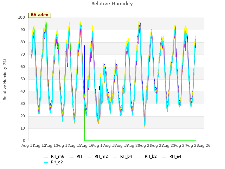Click the 90 y-axis tick label
This screenshot has height=169, width=225.
(x=22, y=30)
